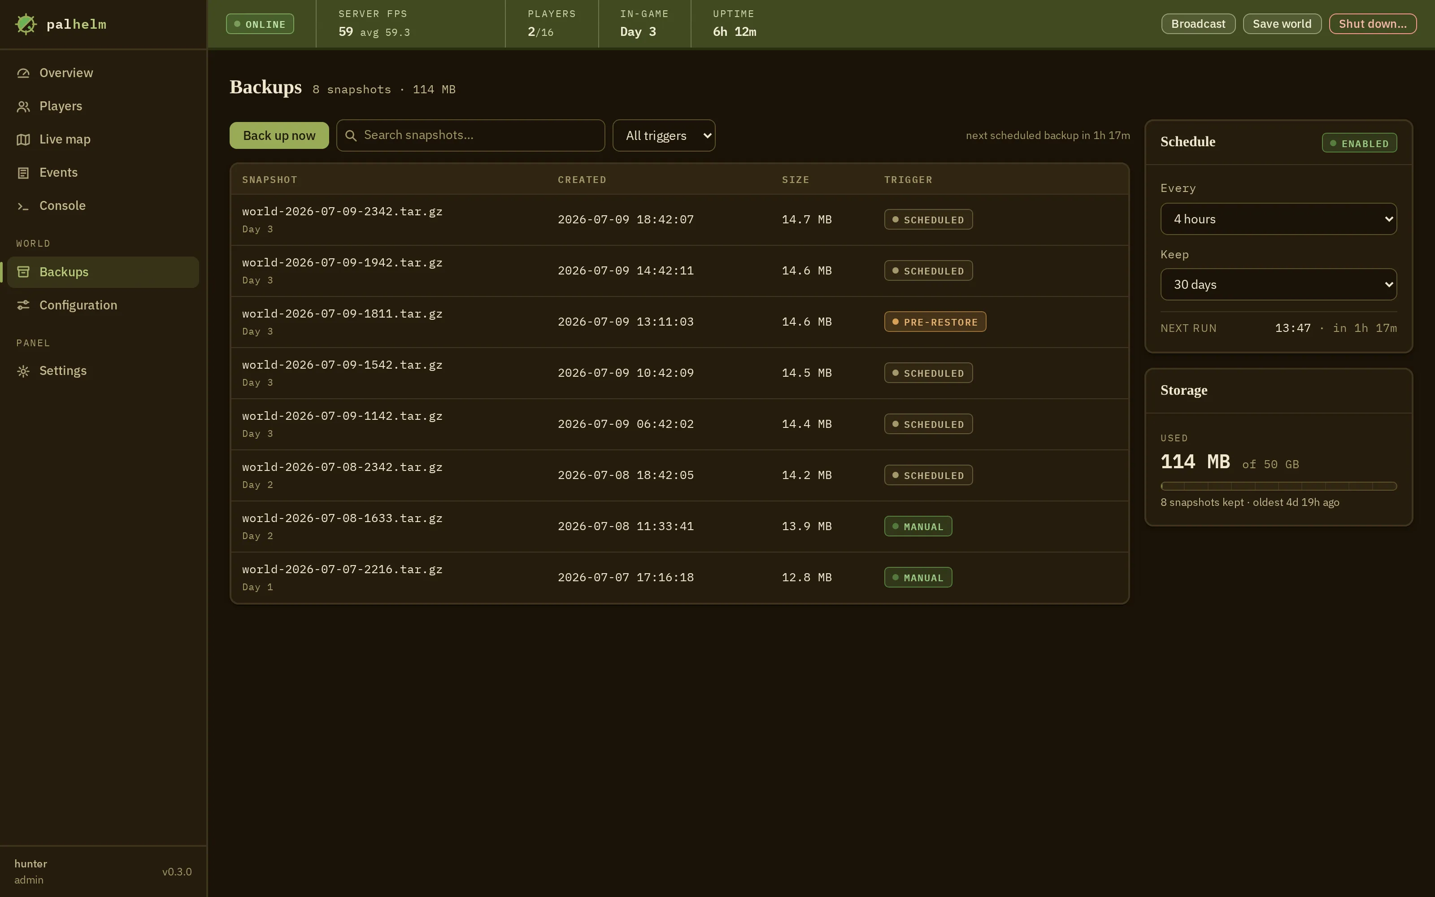Click created time 2026-07-08 18:42:05
This screenshot has height=897, width=1435.
point(626,475)
